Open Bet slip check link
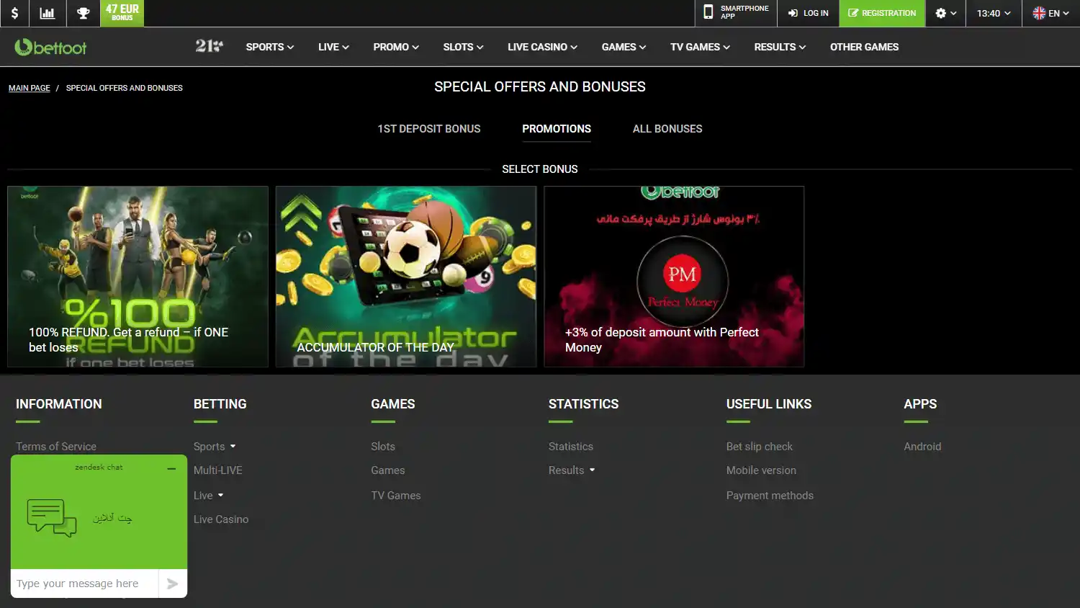The height and width of the screenshot is (608, 1080). 760,447
